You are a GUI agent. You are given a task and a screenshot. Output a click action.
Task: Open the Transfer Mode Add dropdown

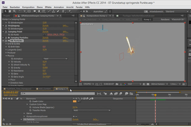pyautogui.click(x=92, y=110)
